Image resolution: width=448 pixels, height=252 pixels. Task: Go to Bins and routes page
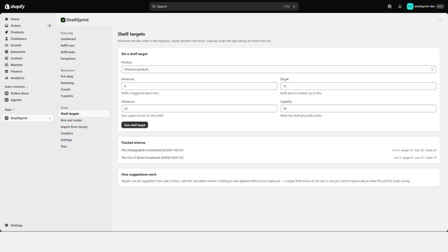[x=71, y=120]
